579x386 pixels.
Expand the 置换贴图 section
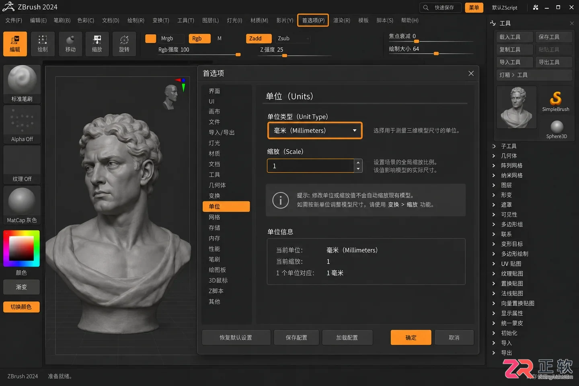tap(512, 283)
